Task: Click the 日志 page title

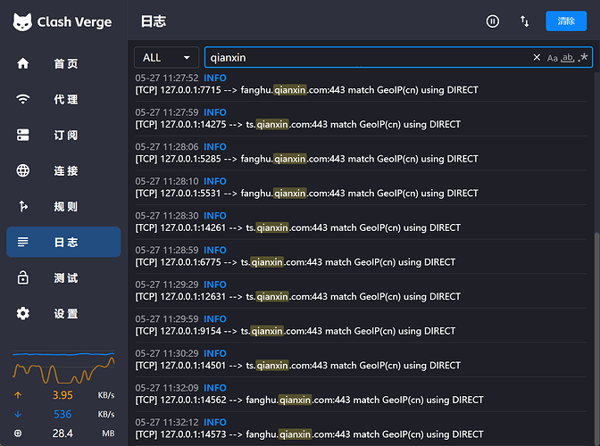Action: pyautogui.click(x=154, y=21)
